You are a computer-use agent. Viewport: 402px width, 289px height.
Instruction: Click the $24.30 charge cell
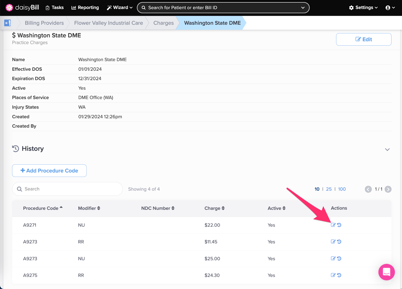(212, 275)
